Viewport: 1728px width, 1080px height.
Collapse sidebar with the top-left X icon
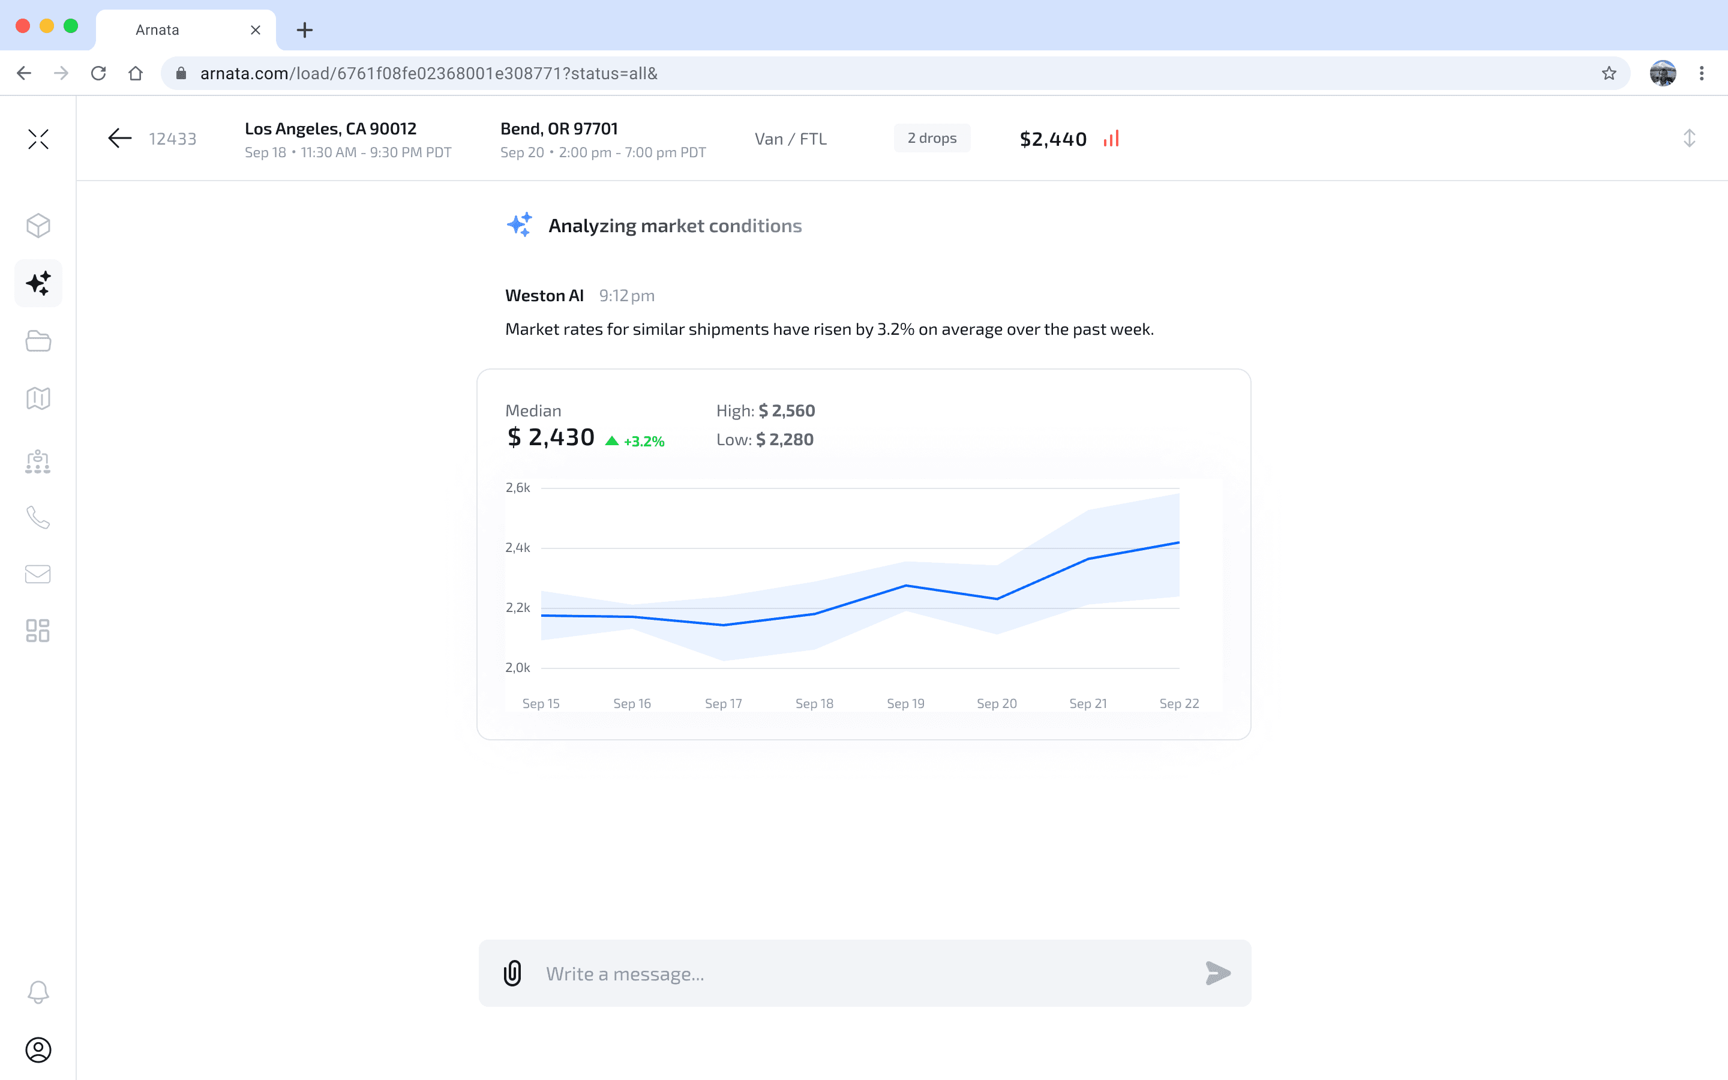tap(38, 139)
